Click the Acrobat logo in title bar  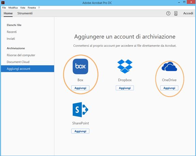click(3, 2)
